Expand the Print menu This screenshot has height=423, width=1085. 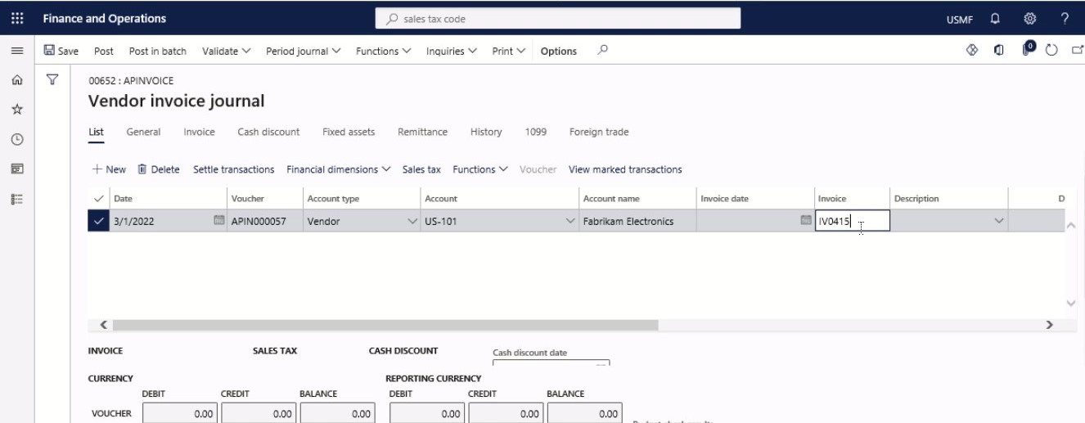508,51
